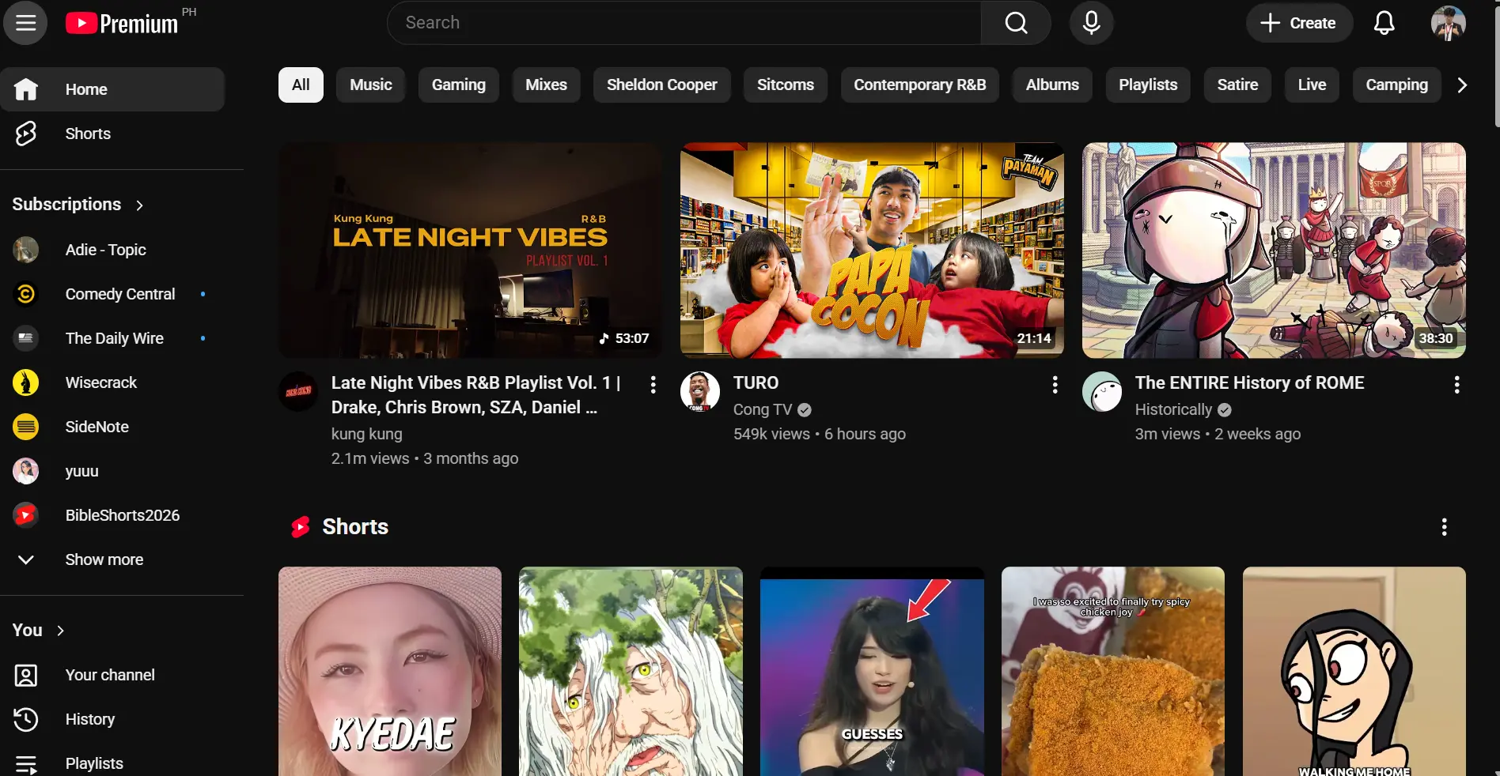Select the Albums filter chip
This screenshot has width=1500, height=776.
(1052, 85)
